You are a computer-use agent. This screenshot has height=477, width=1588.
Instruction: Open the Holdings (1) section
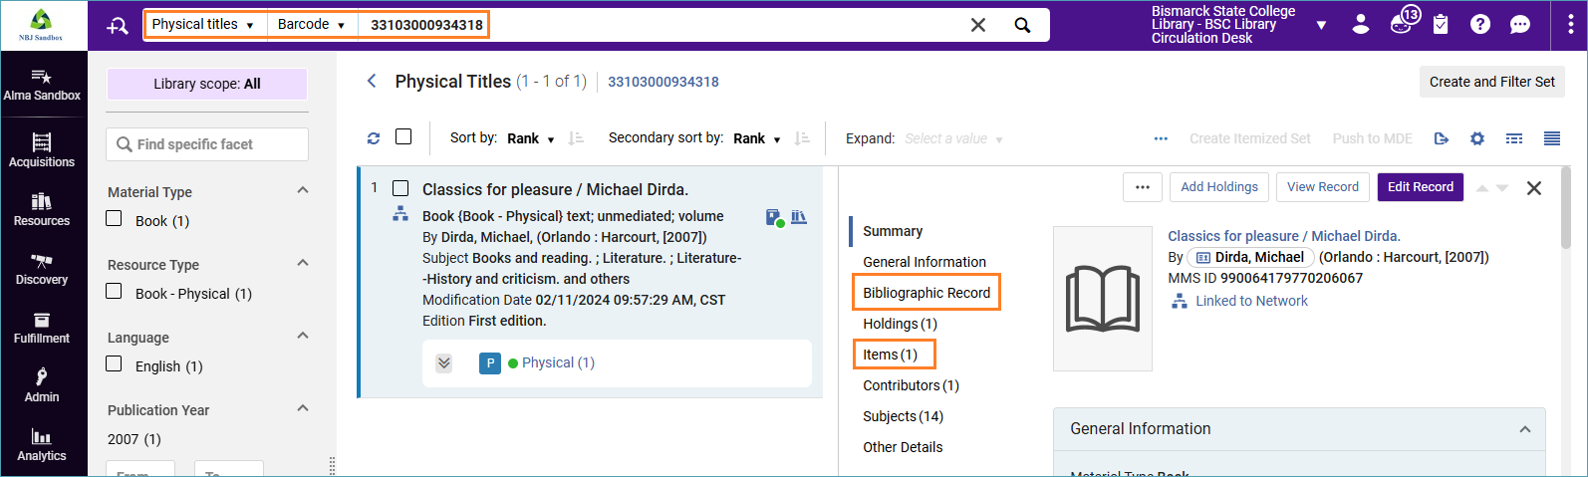[x=900, y=324]
